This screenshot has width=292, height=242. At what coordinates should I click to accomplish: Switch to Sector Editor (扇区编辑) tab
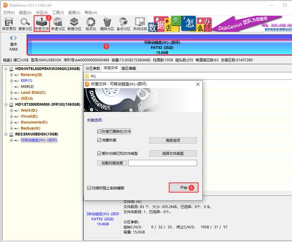(x=128, y=68)
